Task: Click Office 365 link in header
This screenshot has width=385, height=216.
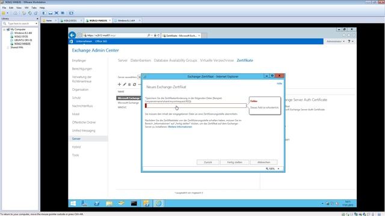Action: click(x=101, y=41)
